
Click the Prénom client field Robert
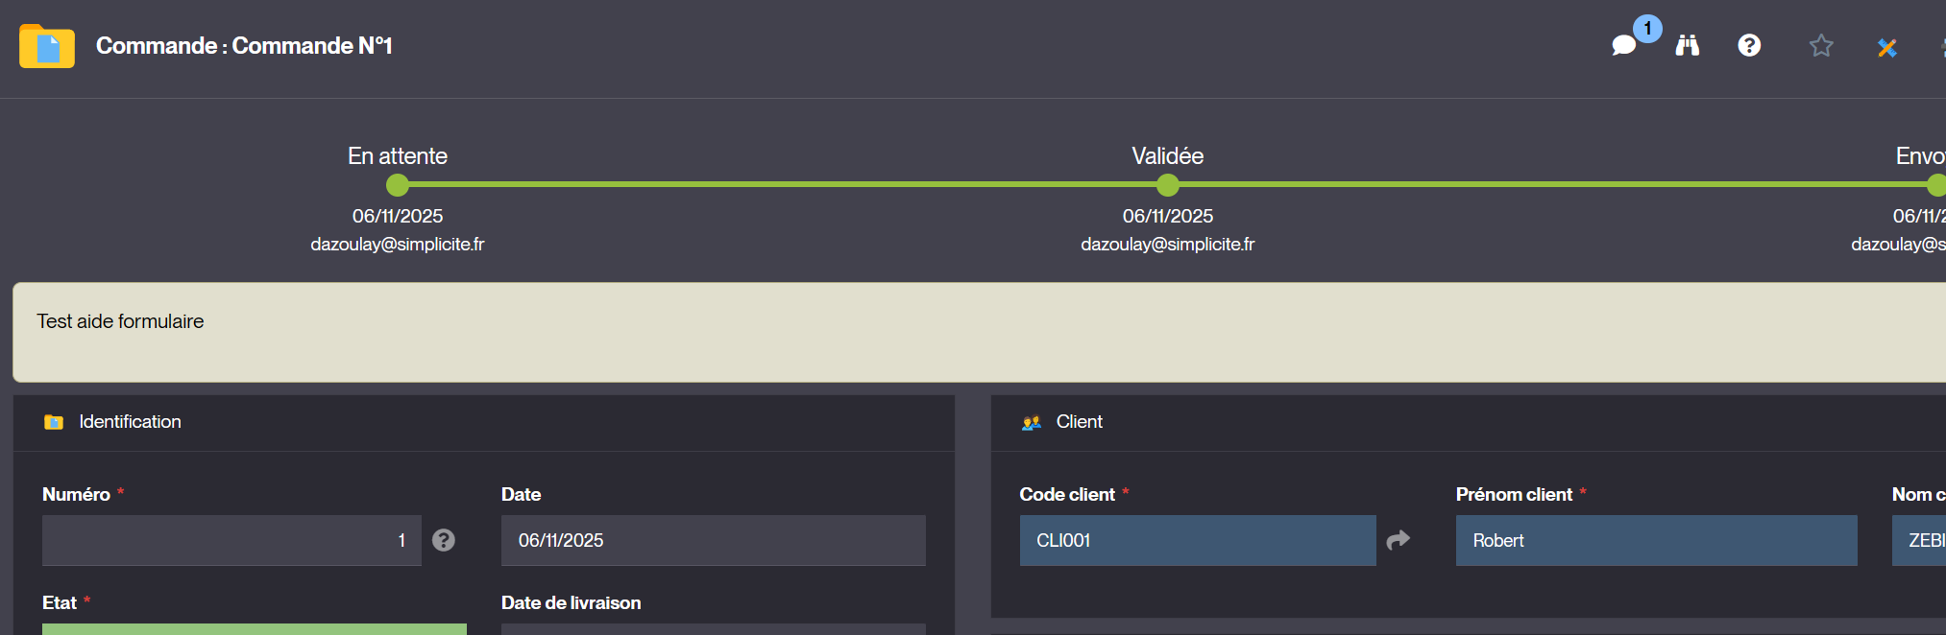coord(1655,540)
